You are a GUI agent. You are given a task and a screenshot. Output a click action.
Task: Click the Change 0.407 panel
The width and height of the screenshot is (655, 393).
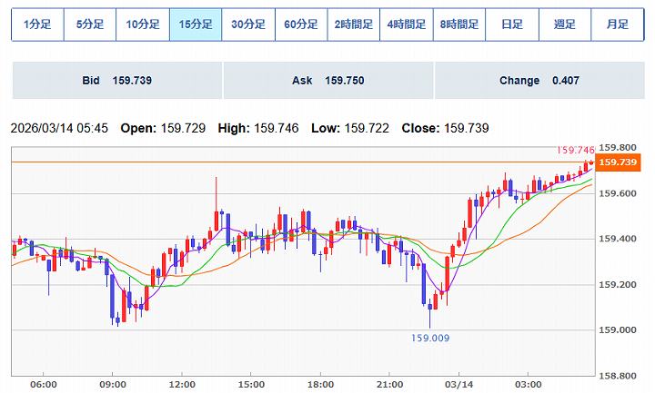[x=539, y=81]
